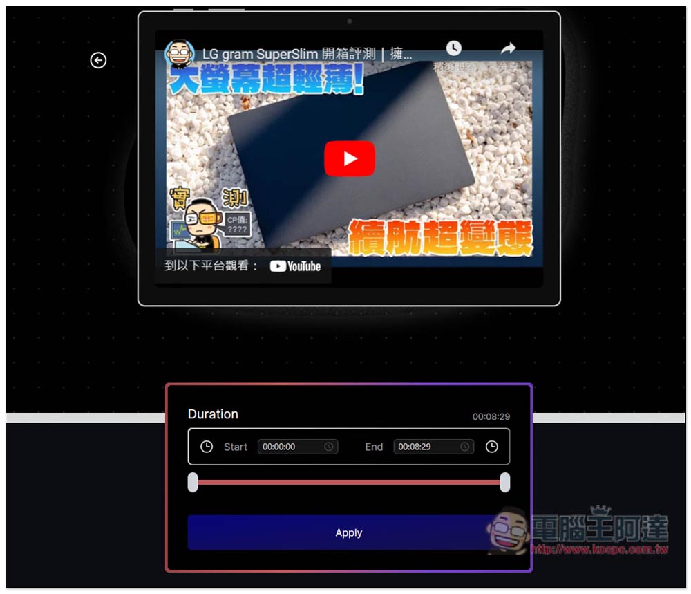Click the Share arrow icon on video
The height and width of the screenshot is (594, 691).
(508, 48)
